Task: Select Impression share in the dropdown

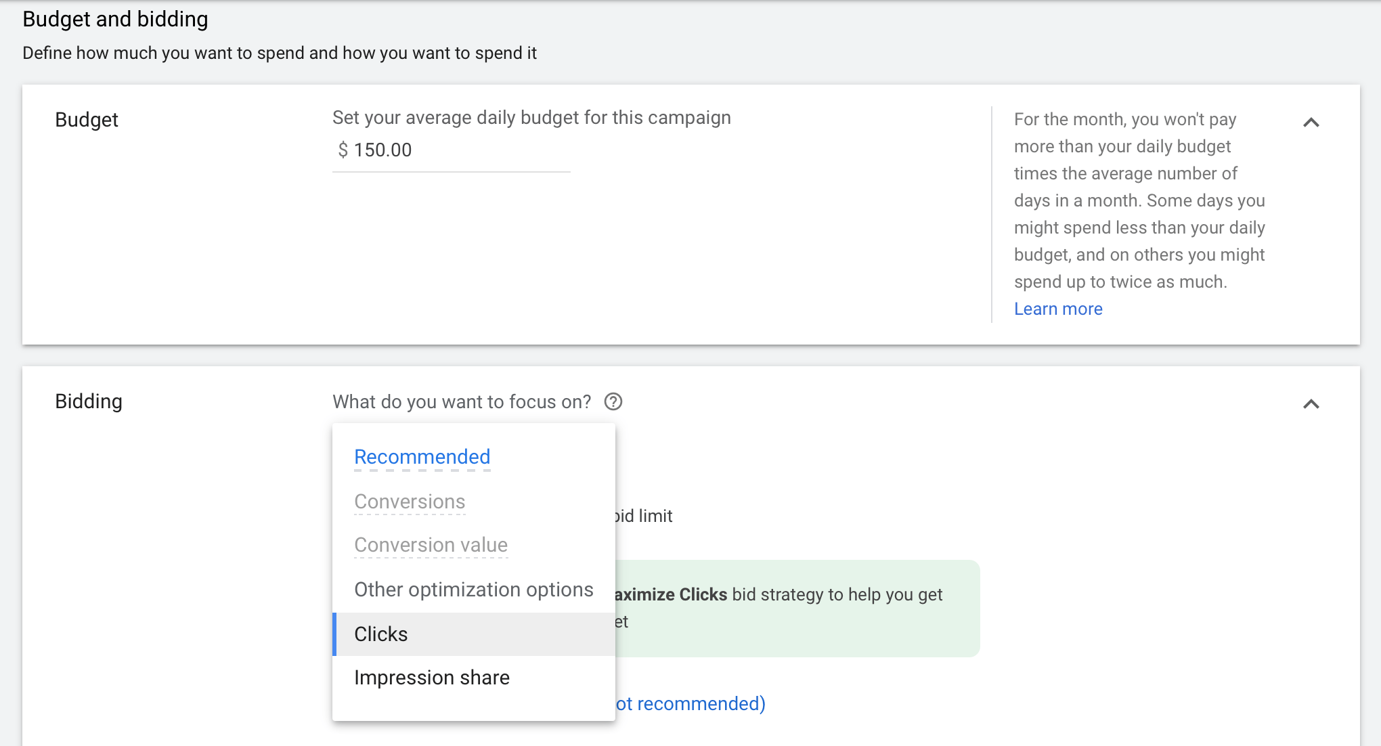Action: 431,678
